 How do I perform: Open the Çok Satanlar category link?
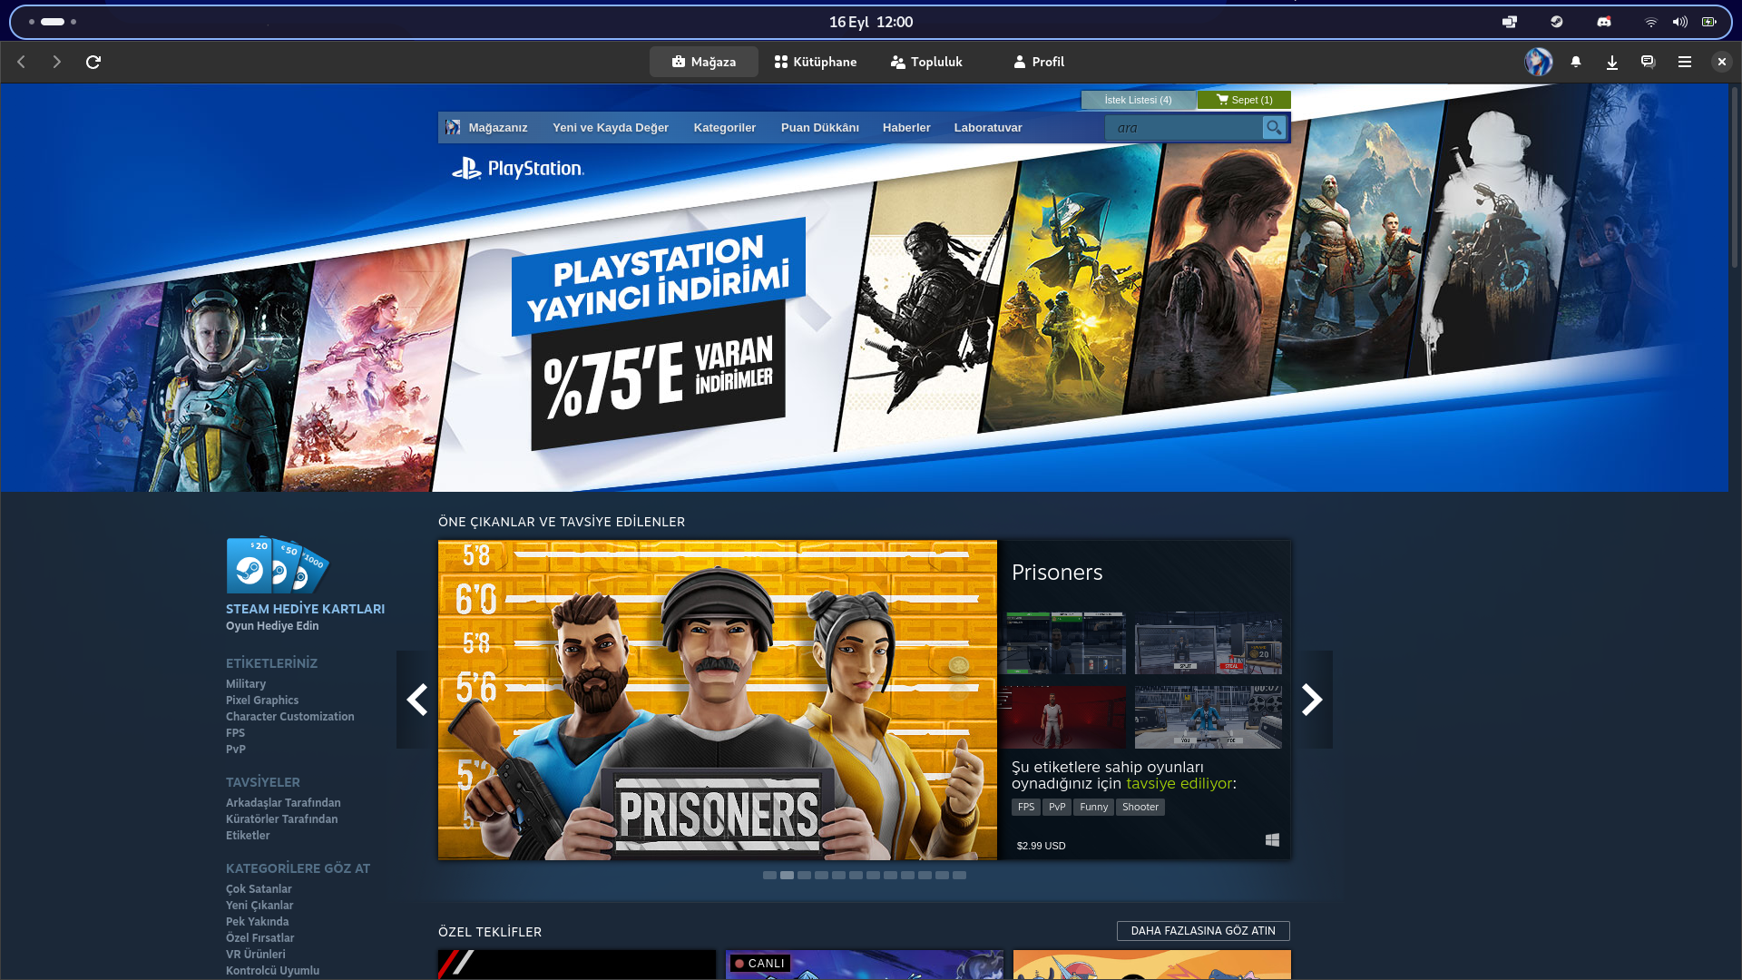[259, 889]
